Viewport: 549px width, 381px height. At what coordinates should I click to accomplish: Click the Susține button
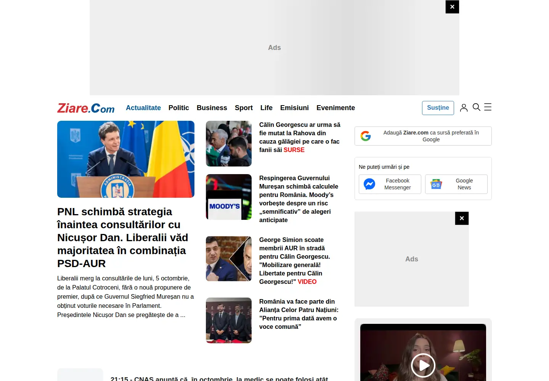[438, 108]
